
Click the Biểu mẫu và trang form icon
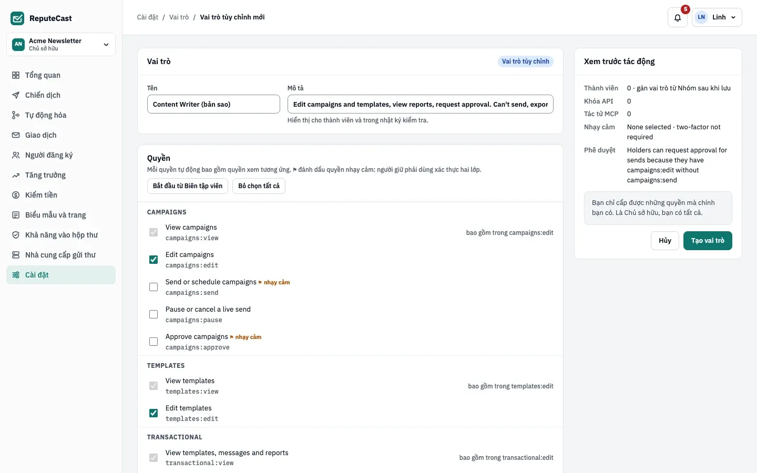click(x=16, y=215)
